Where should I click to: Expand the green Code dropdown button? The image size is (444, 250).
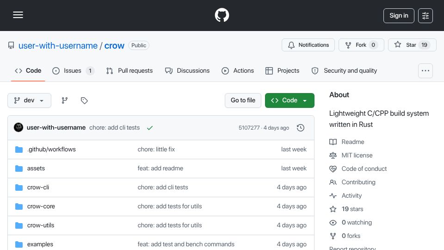(x=290, y=100)
